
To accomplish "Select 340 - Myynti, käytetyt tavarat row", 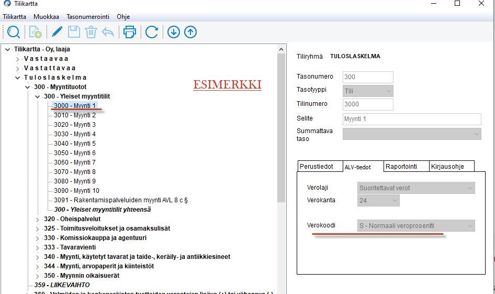I will (137, 257).
